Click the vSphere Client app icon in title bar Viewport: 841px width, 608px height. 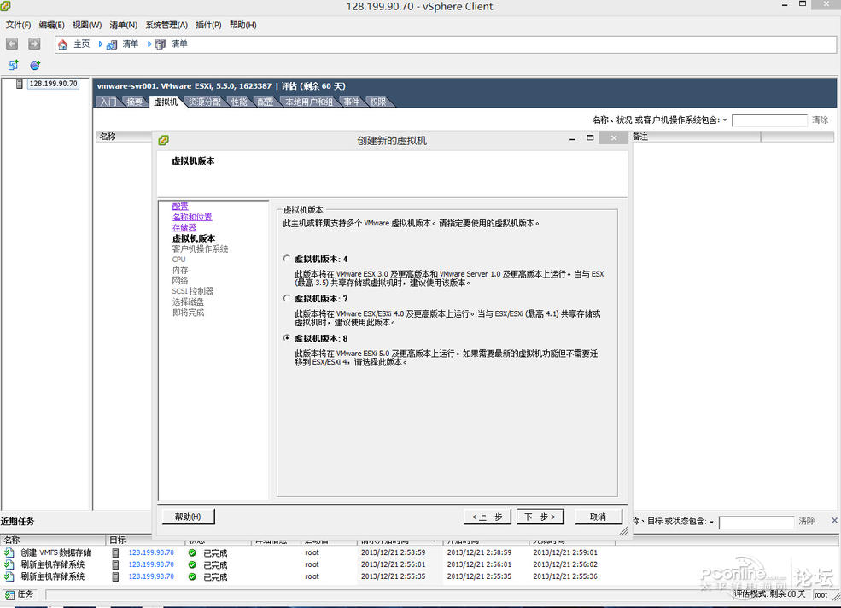pyautogui.click(x=5, y=6)
